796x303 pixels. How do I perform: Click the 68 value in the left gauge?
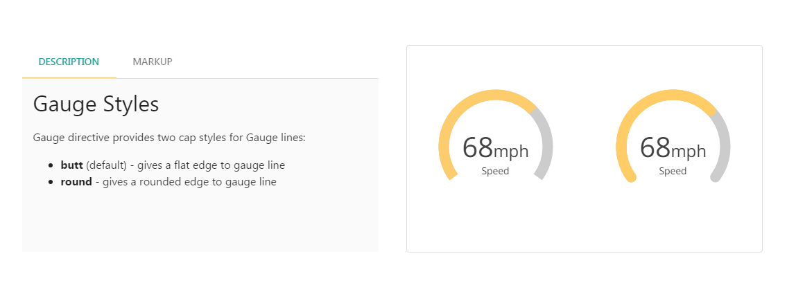(x=478, y=147)
